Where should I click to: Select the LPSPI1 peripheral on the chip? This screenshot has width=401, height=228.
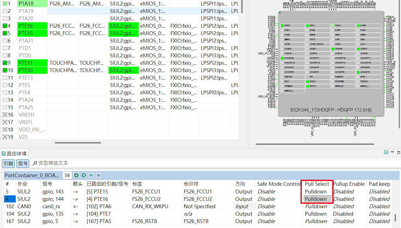369,49
